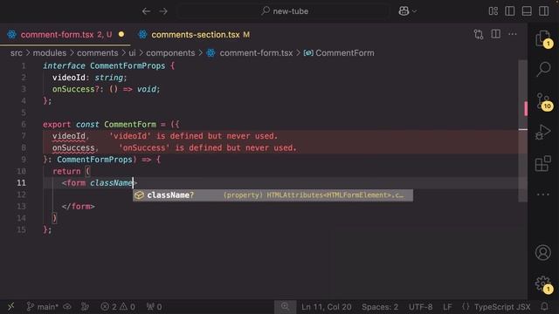Image resolution: width=559 pixels, height=314 pixels.
Task: Click the closing </form> tag
Action: click(x=78, y=207)
